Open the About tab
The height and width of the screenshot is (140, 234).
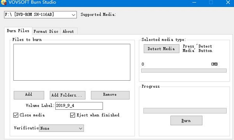68,31
